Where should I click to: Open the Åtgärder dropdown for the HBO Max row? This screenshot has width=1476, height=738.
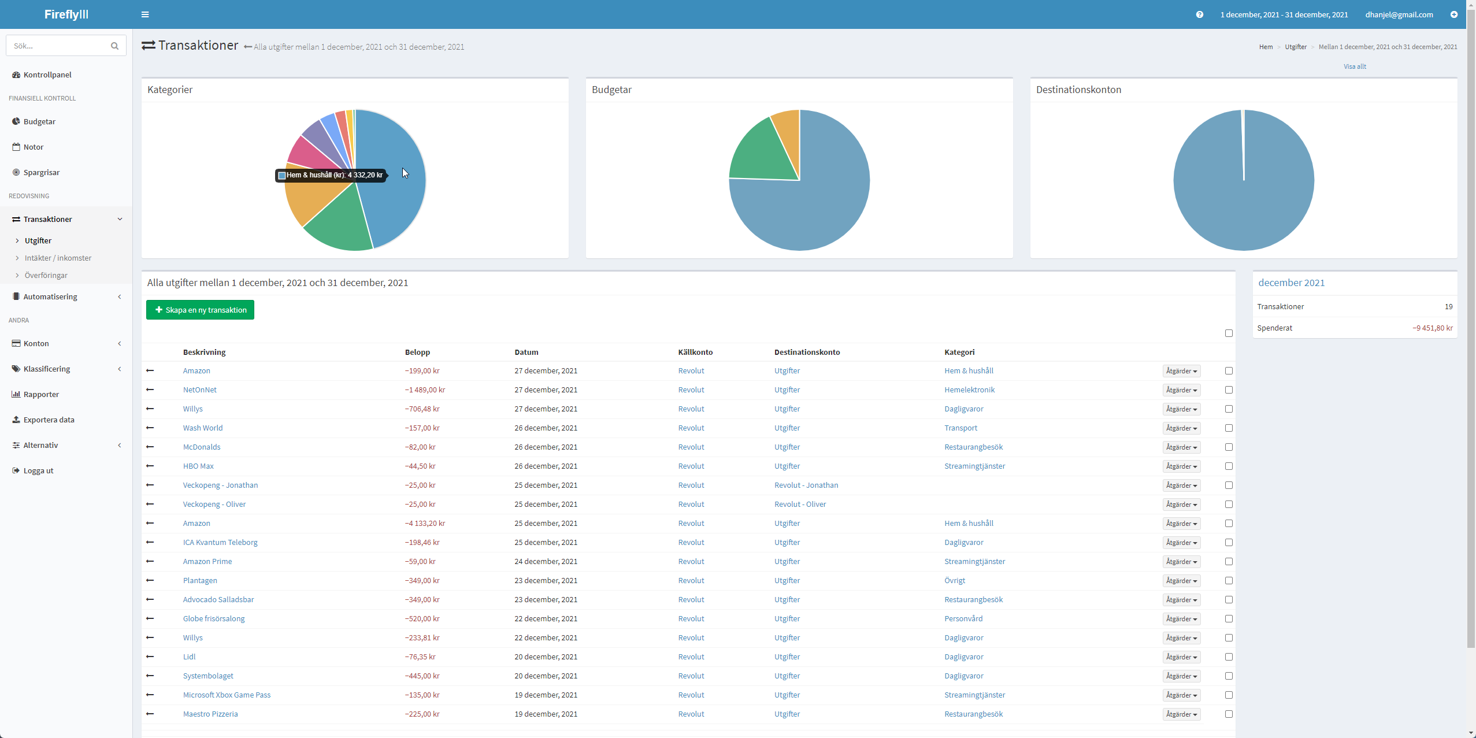(x=1181, y=466)
